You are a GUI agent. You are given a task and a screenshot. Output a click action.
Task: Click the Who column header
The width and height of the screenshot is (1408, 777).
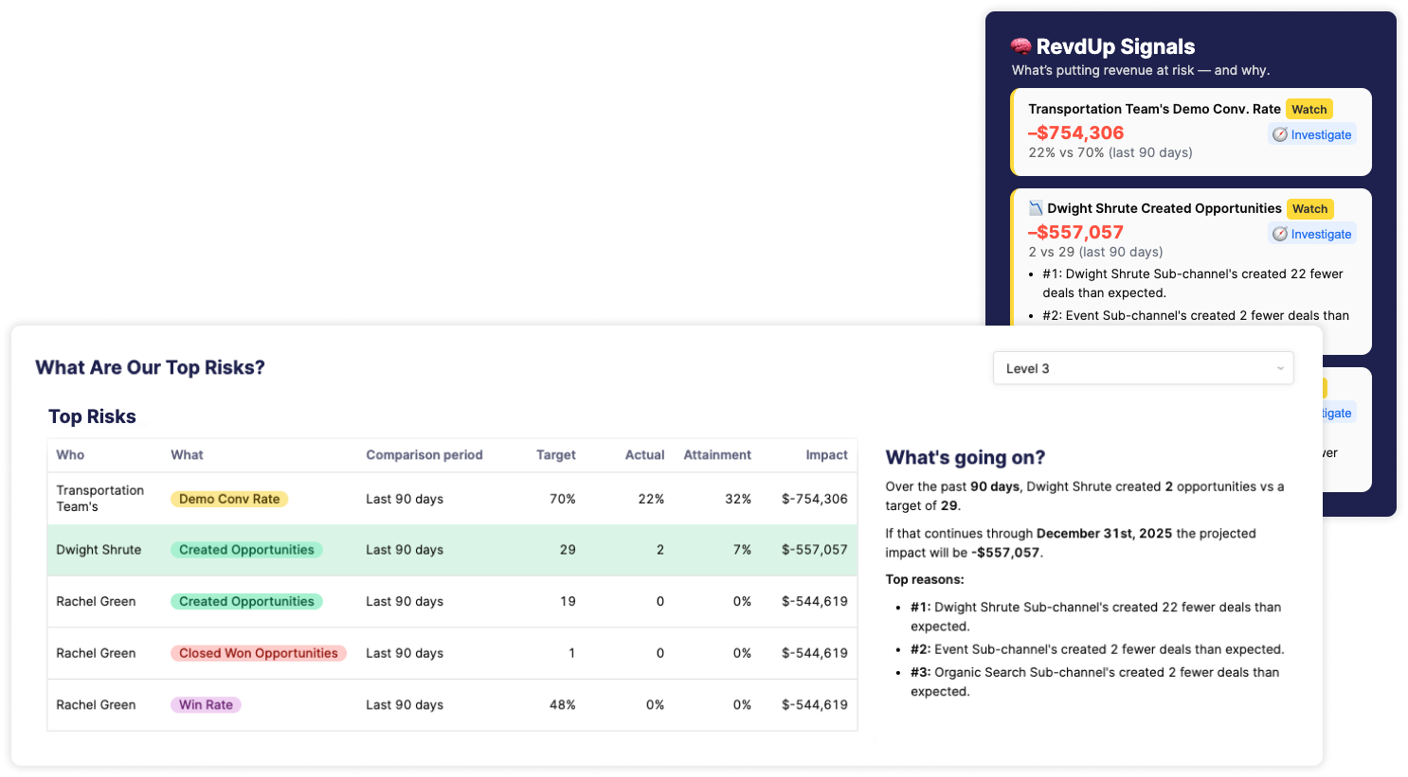click(x=70, y=455)
